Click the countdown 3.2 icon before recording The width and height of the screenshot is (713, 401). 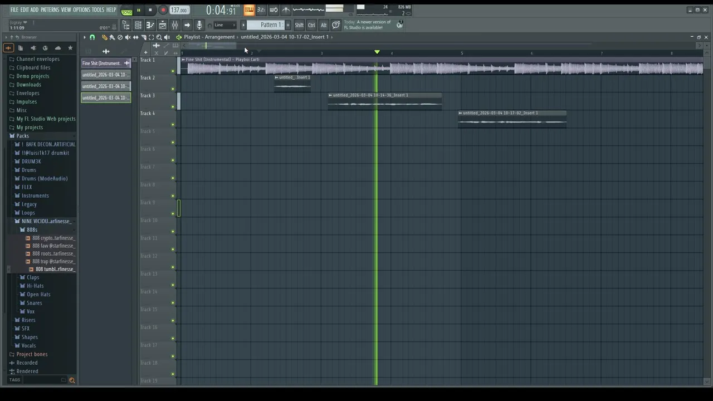tap(261, 9)
